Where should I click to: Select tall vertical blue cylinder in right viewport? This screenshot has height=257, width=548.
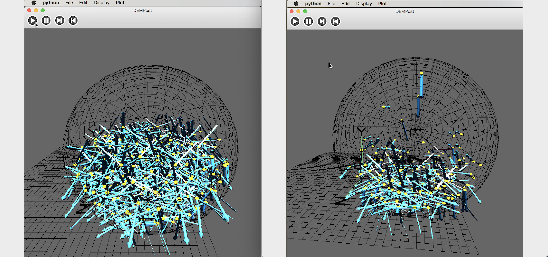tap(421, 85)
